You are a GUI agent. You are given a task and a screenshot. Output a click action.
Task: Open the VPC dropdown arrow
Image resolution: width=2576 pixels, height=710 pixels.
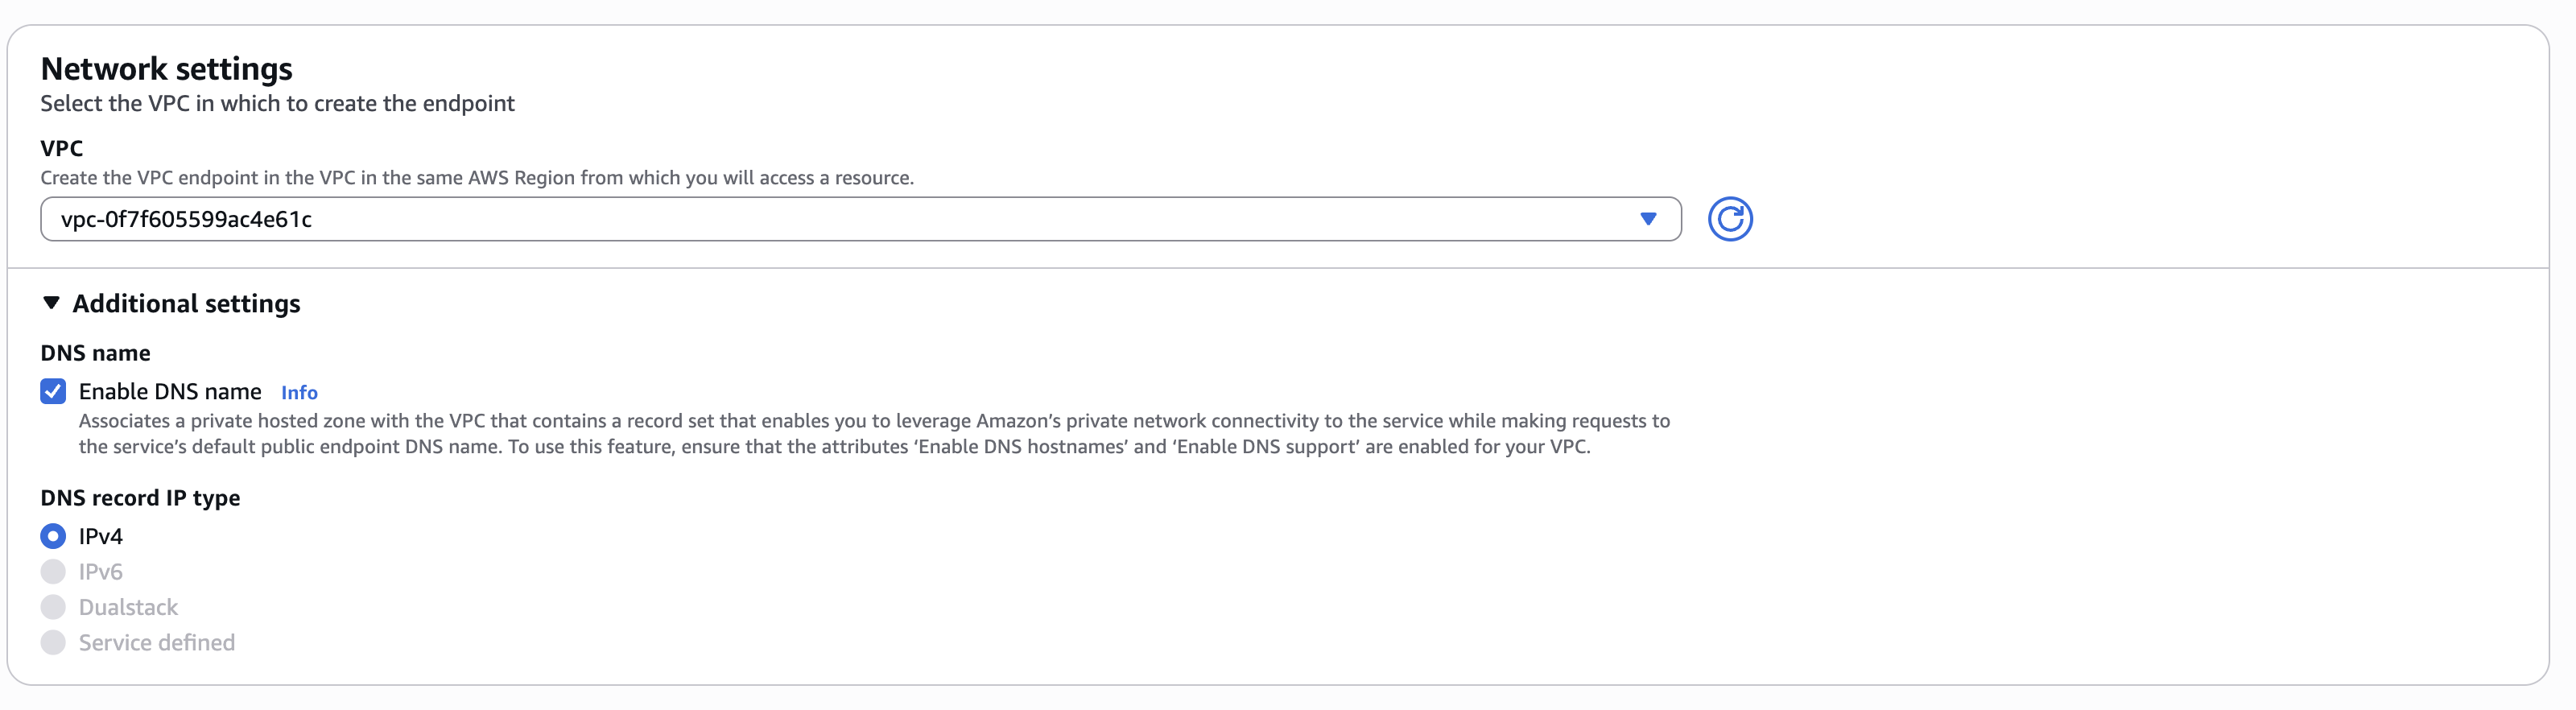[x=1648, y=219]
